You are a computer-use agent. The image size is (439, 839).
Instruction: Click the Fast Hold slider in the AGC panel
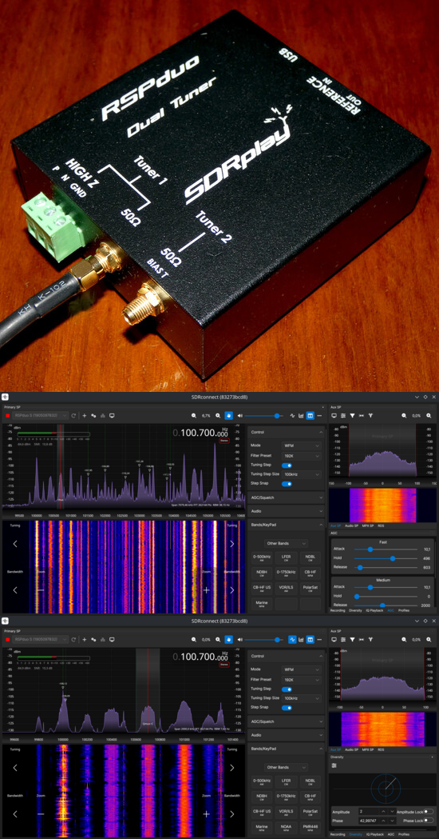(x=386, y=558)
